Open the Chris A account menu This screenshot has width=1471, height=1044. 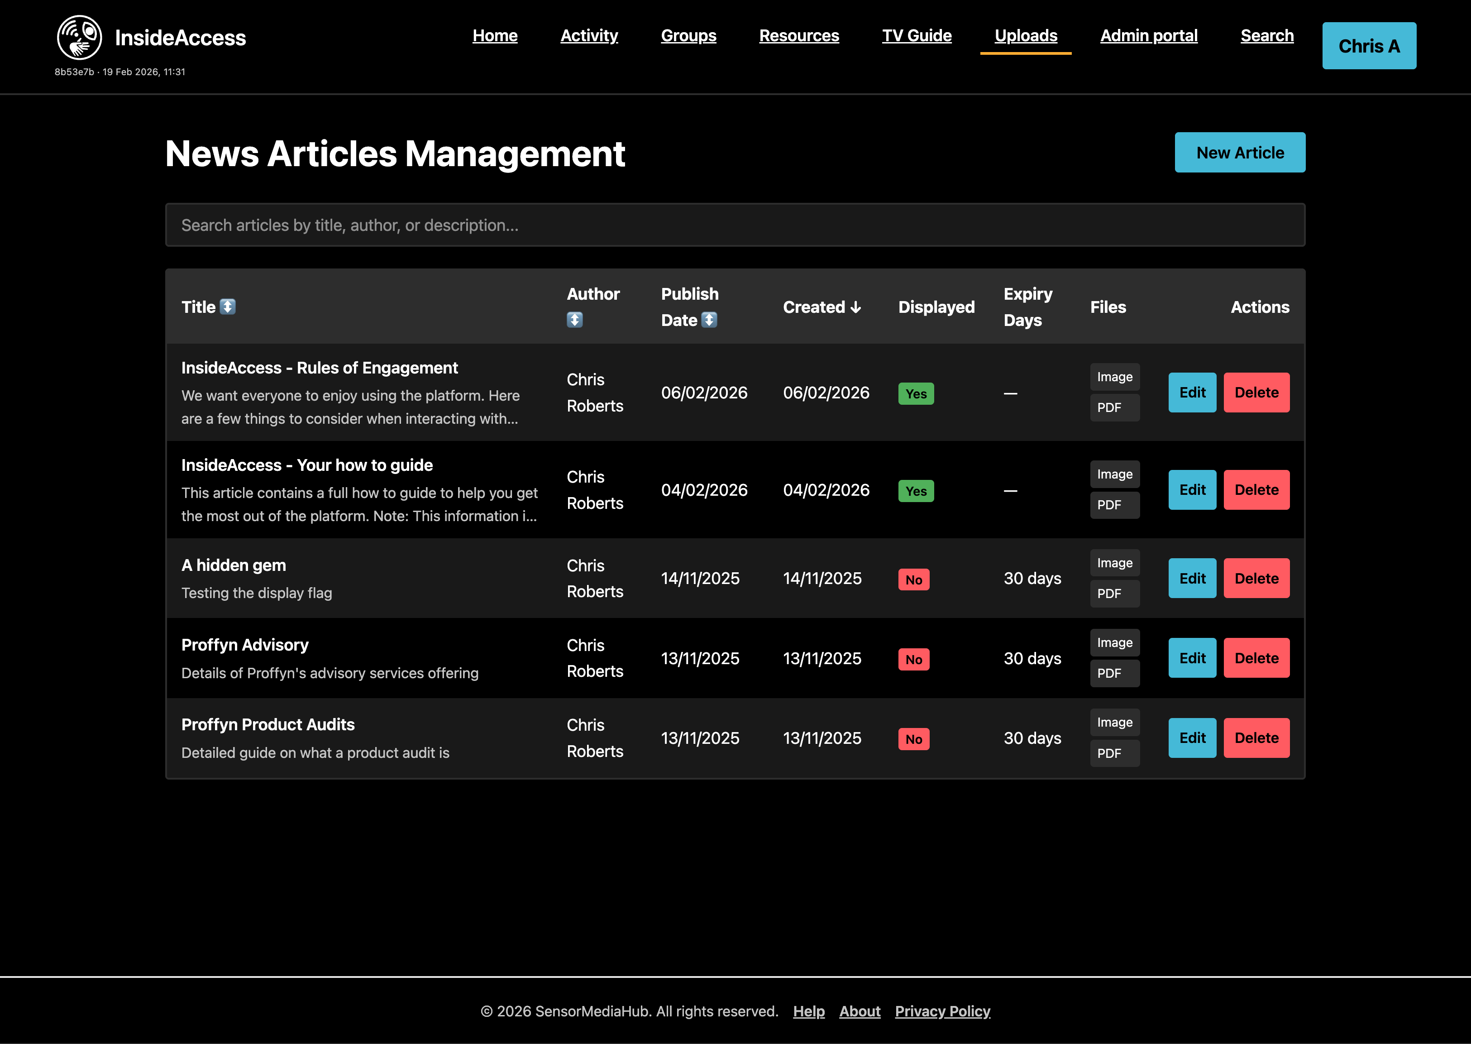tap(1369, 46)
